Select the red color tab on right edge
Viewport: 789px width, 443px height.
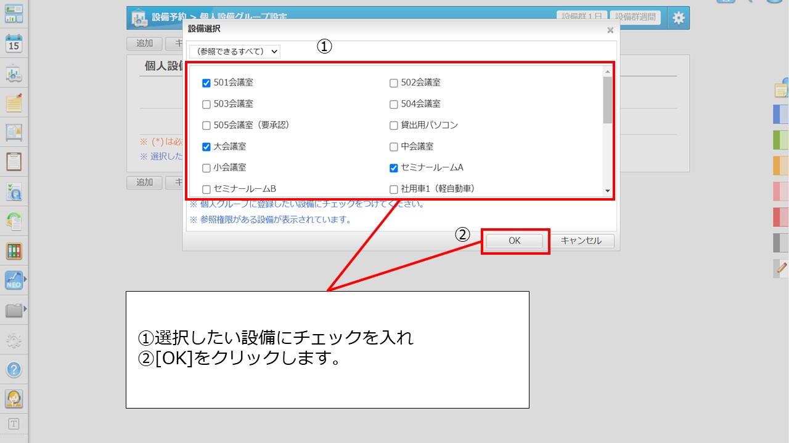tap(782, 217)
